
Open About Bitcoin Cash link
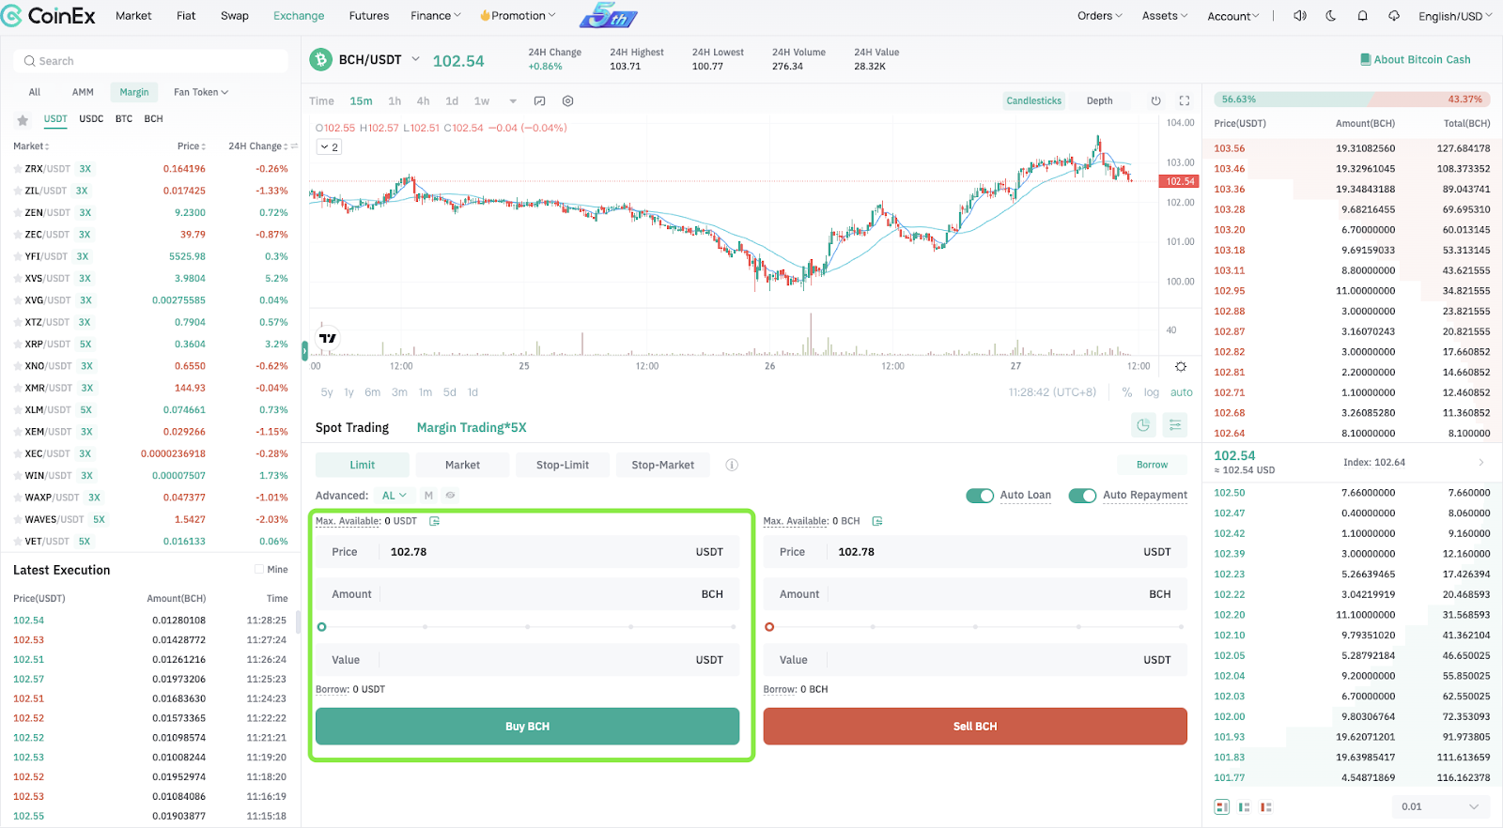(1416, 59)
